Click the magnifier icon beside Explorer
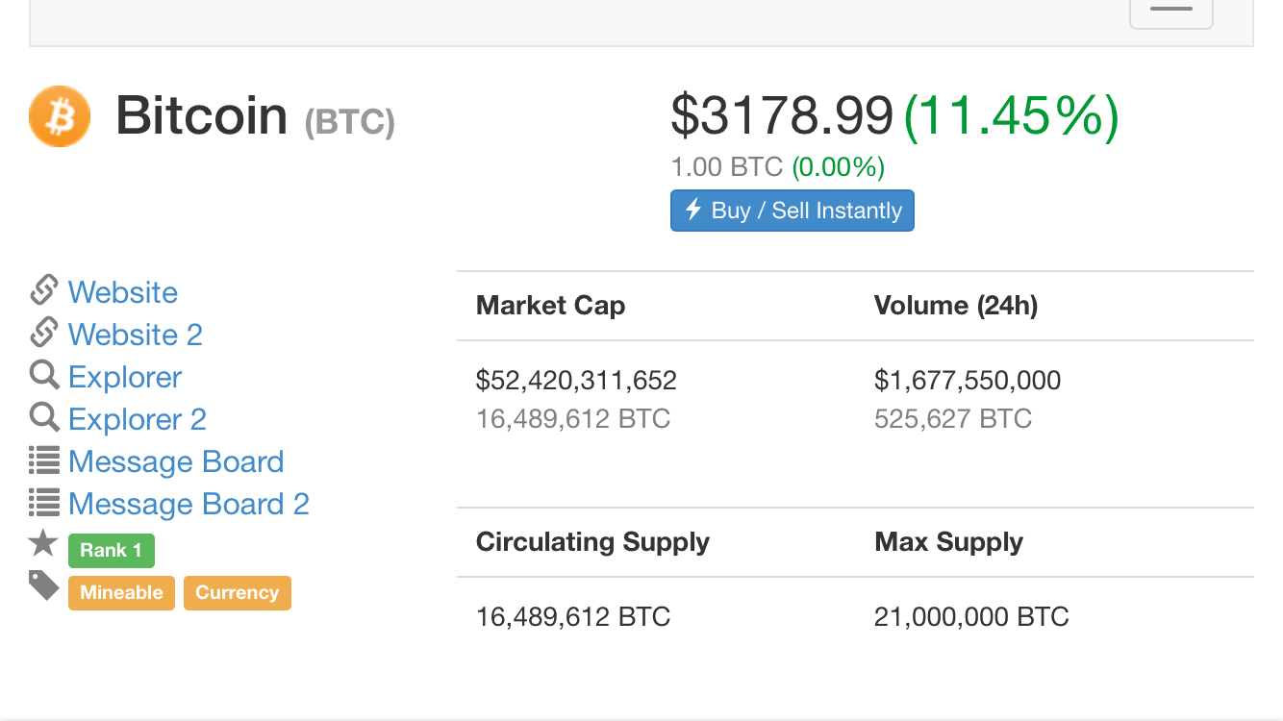1283x721 pixels. pyautogui.click(x=44, y=375)
